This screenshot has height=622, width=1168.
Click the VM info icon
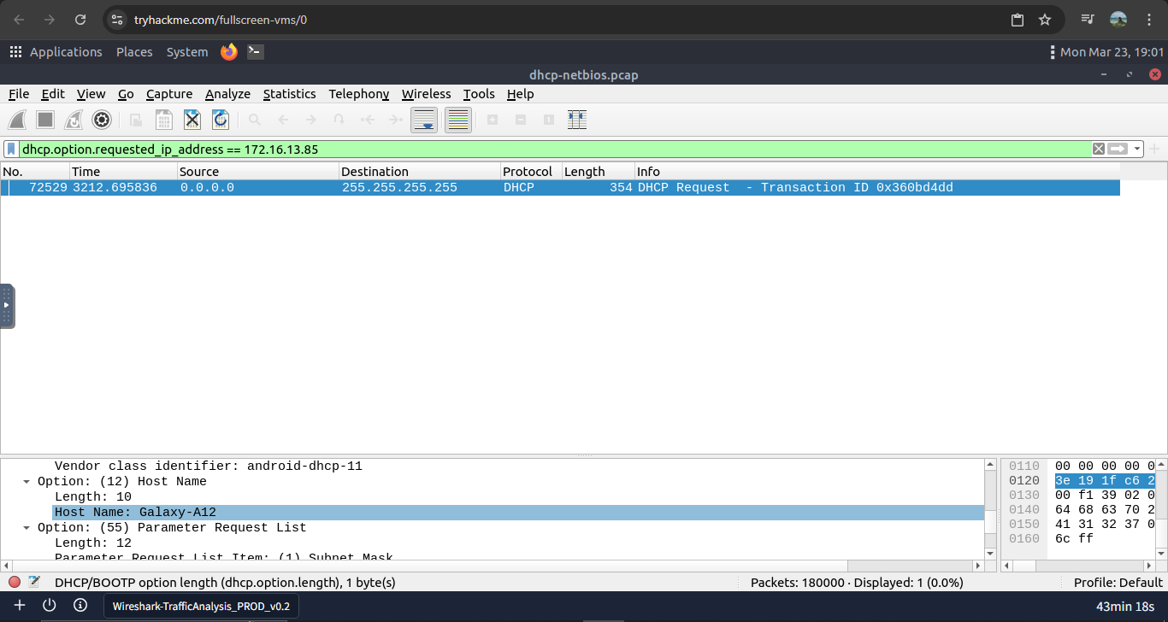[x=80, y=606]
